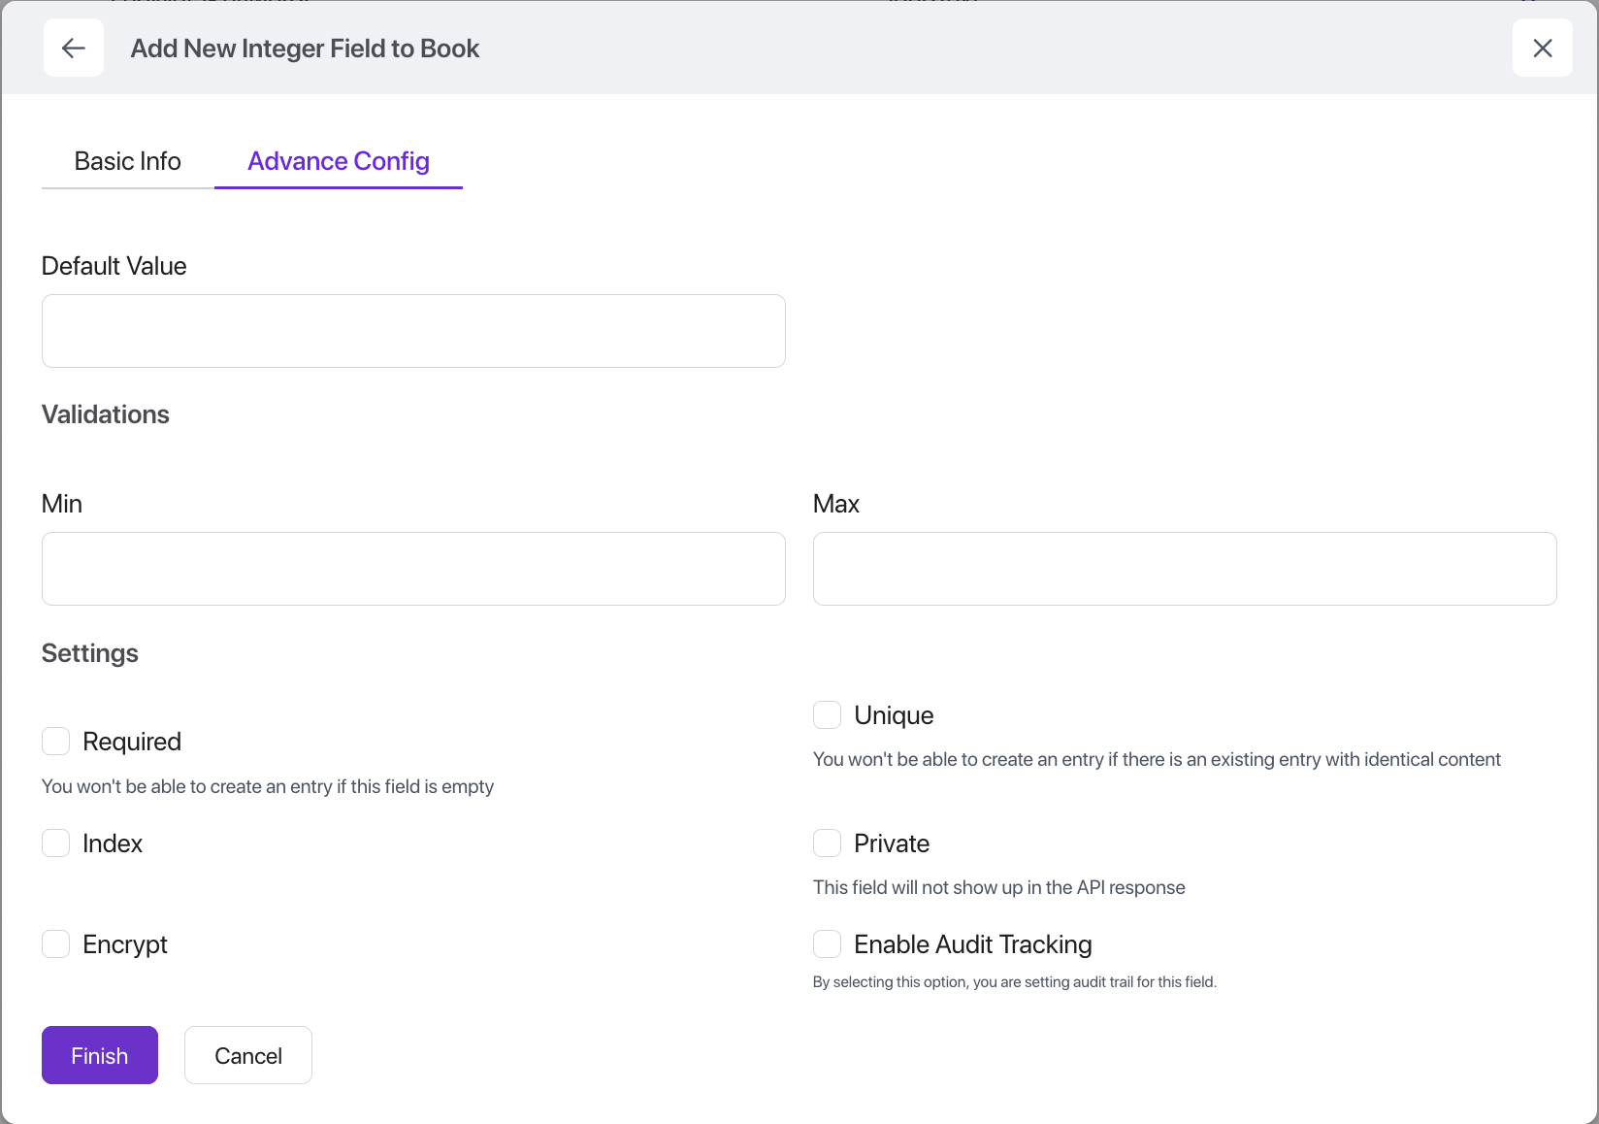Click the audit trail description text
Screen dimensions: 1599x1124
click(x=1014, y=982)
